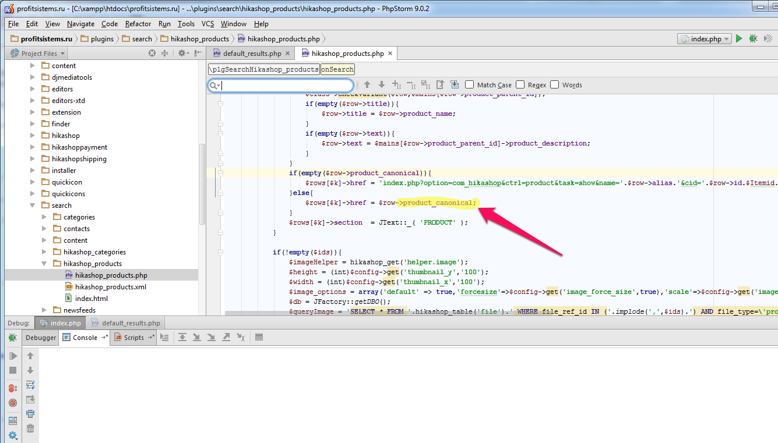Click the Debug bug icon beside Run
778x443 pixels.
point(754,39)
